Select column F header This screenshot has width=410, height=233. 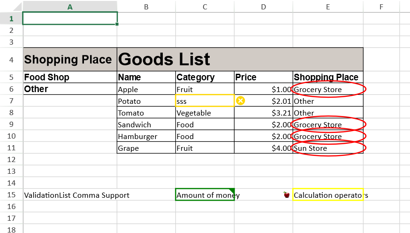click(381, 7)
